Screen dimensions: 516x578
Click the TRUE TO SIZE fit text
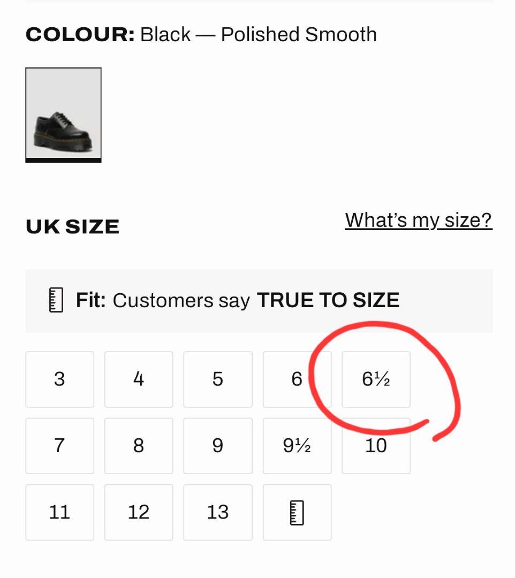point(328,300)
